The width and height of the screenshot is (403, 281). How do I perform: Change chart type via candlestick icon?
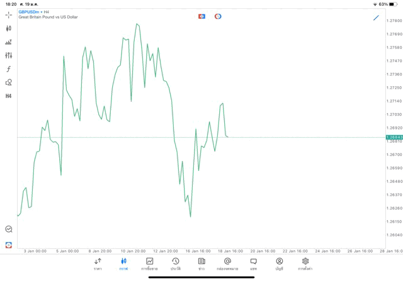tap(9, 28)
